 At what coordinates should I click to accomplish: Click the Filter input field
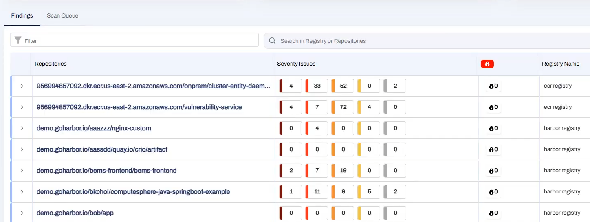pos(139,41)
